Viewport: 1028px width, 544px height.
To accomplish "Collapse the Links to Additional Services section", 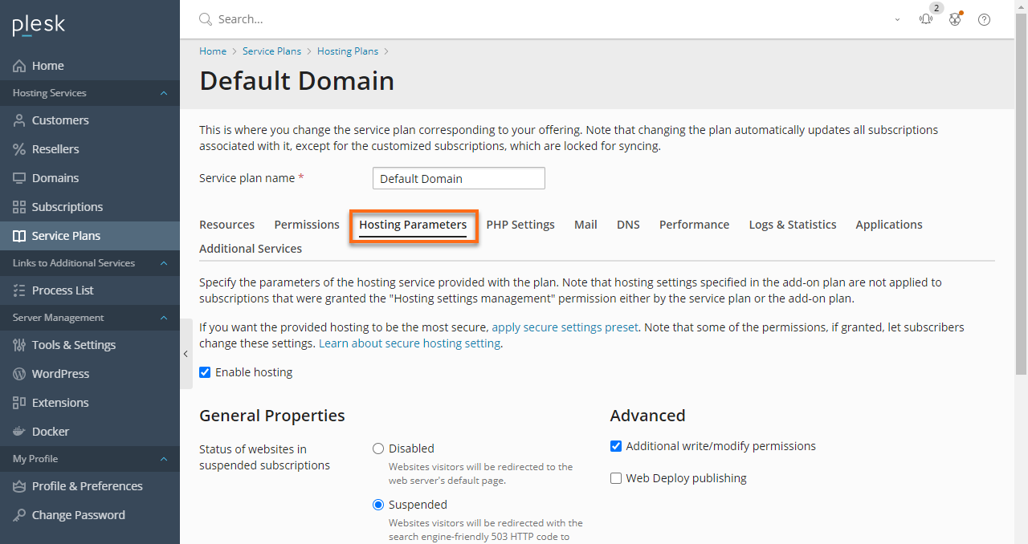I will 164,262.
